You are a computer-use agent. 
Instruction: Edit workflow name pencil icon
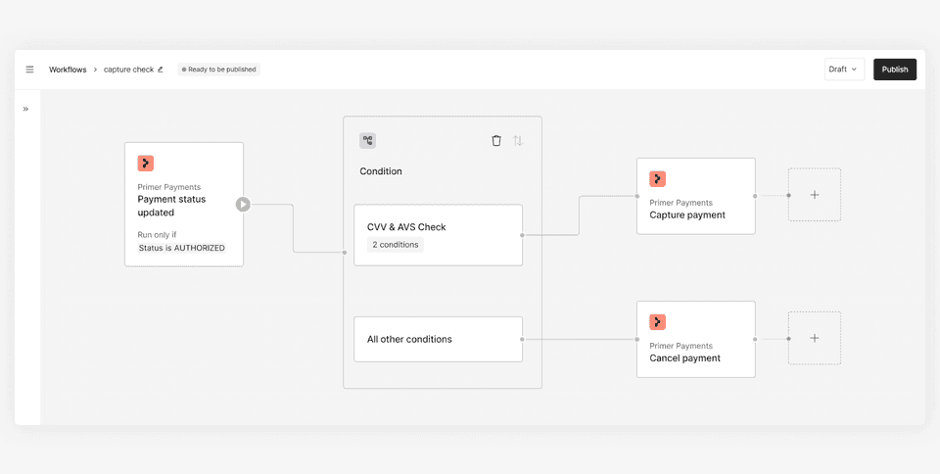[160, 70]
